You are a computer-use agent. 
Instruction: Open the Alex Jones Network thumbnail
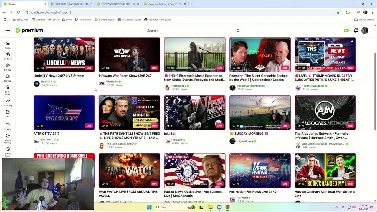pyautogui.click(x=325, y=112)
